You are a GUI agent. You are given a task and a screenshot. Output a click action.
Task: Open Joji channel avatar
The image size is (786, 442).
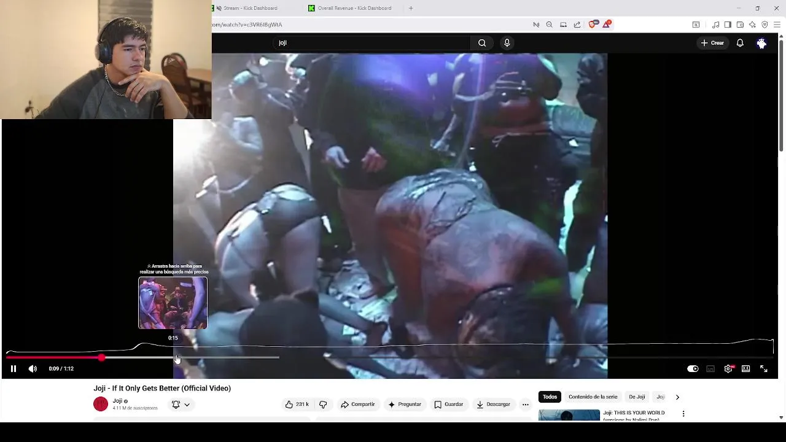tap(101, 404)
